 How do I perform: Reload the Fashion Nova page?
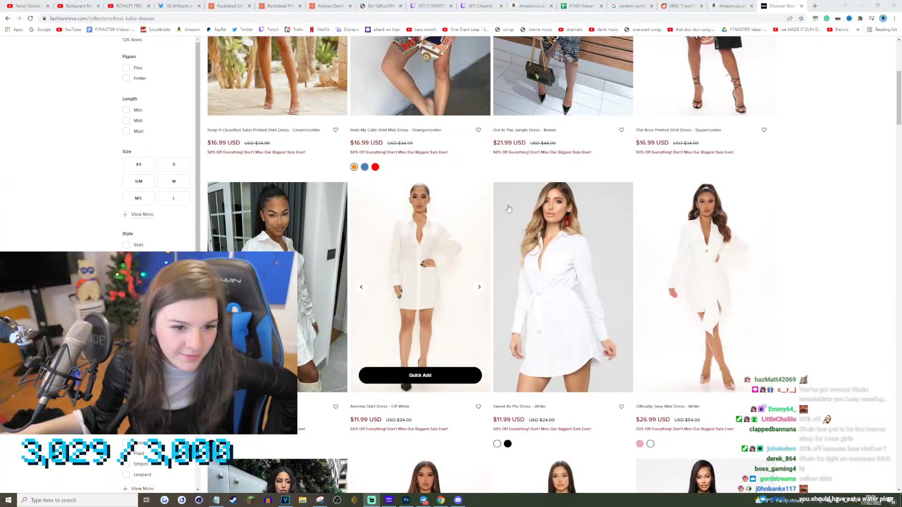pos(30,18)
